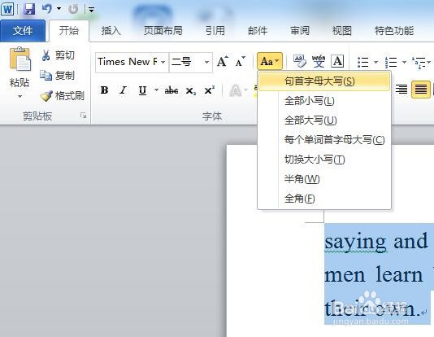Open the bullets library dropdown arrow
The height and width of the screenshot is (337, 434).
[x=375, y=62]
